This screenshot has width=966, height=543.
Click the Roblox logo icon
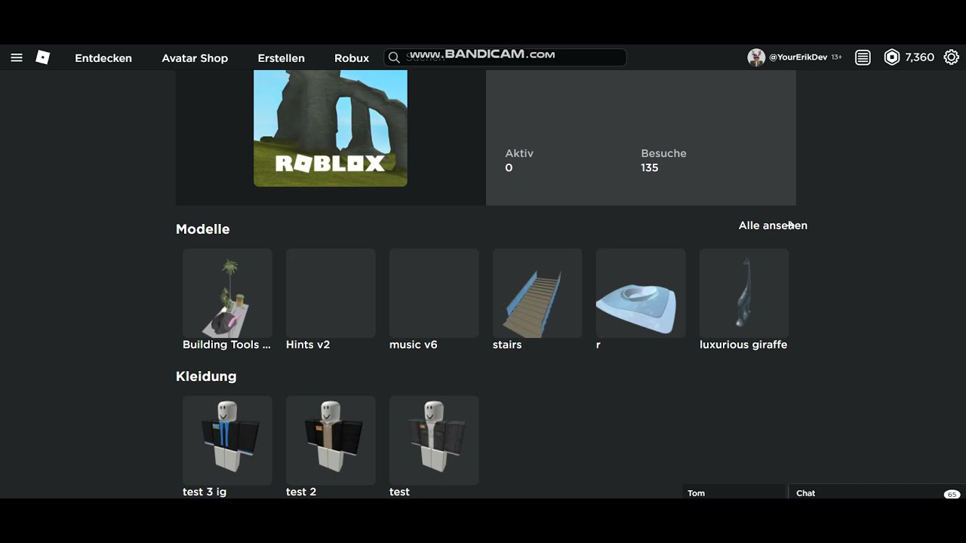click(x=43, y=57)
